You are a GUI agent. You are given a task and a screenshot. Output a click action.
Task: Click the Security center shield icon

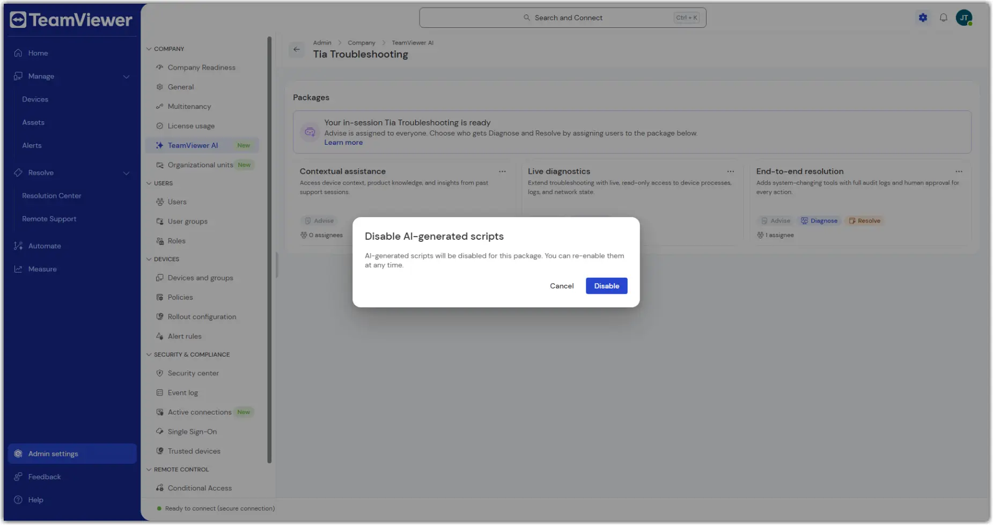pyautogui.click(x=159, y=373)
